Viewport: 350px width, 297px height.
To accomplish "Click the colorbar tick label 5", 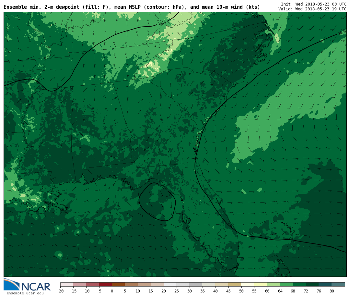I will (x=125, y=291).
